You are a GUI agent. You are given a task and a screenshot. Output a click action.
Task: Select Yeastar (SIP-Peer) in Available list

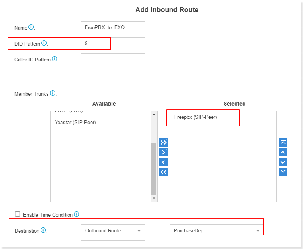click(75, 123)
